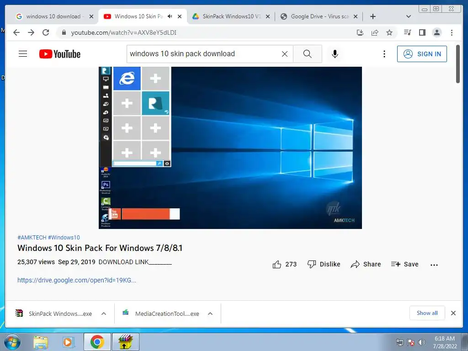468x351 pixels.
Task: Open the drive.google.com download link
Action: click(77, 280)
